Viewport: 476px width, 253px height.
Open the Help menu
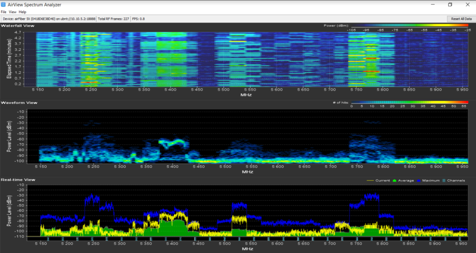[x=22, y=11]
